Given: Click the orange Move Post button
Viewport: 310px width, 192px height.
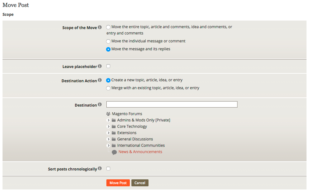Looking at the screenshot, I should (x=118, y=183).
